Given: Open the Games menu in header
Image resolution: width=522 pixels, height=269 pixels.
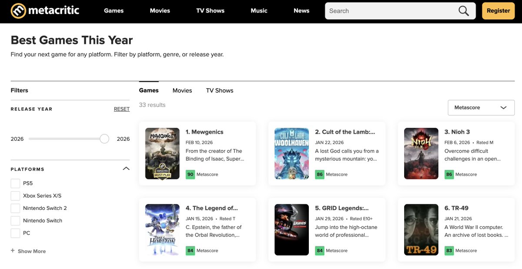Looking at the screenshot, I should point(114,11).
